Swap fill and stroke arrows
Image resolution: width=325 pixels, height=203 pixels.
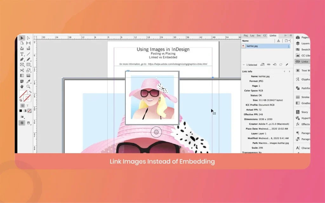pyautogui.click(x=30, y=92)
